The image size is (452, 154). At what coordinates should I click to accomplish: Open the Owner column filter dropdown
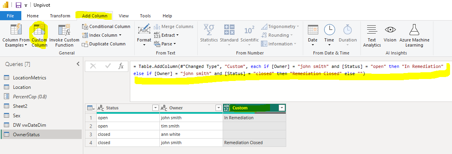tap(219, 108)
